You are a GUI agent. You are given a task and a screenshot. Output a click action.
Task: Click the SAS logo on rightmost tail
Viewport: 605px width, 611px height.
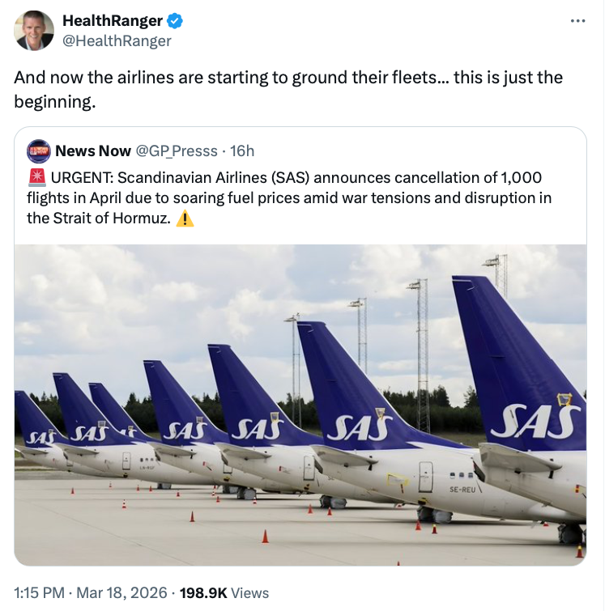coord(536,422)
